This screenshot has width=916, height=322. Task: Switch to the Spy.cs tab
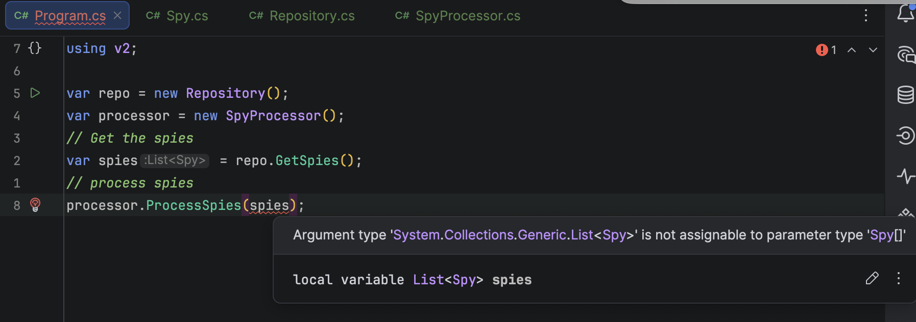177,16
